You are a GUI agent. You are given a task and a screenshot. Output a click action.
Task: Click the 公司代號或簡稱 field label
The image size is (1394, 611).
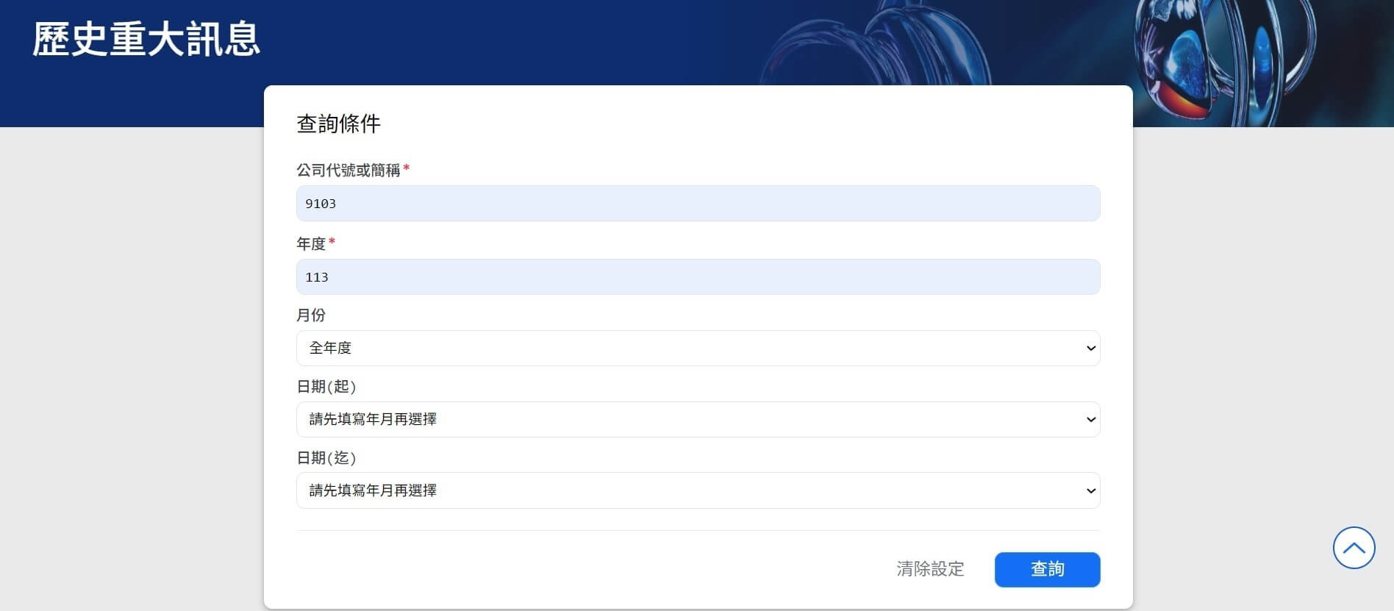coord(348,171)
